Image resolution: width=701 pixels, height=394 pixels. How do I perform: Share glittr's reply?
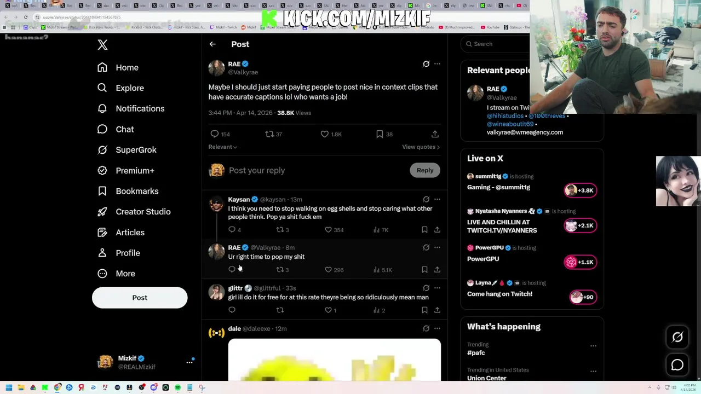[437, 310]
